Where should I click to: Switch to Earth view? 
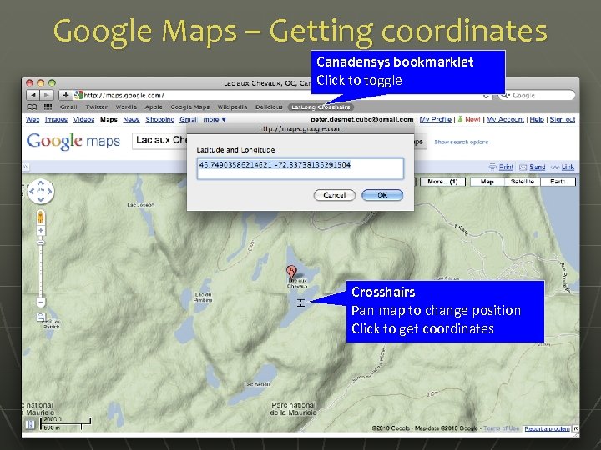tap(558, 182)
